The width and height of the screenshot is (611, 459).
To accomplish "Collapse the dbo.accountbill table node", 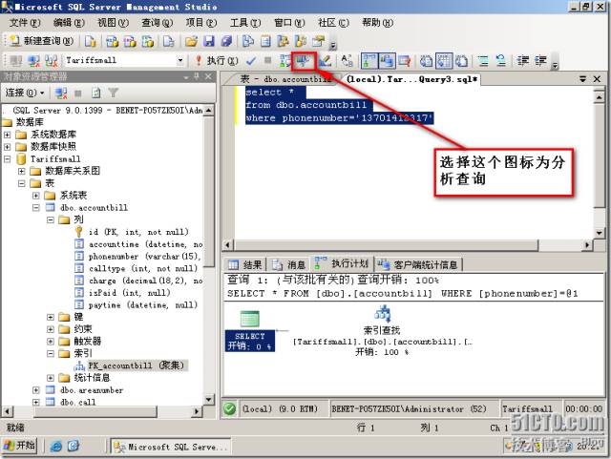I will 36,208.
